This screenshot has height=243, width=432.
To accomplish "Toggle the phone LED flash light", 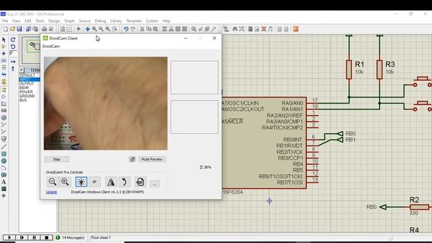I will pos(81,182).
